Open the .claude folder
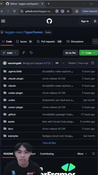This screenshot has width=98, height=175. (x=12, y=86)
